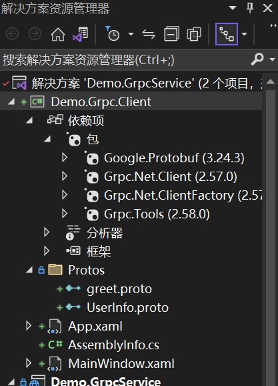
Task: Click the UserInfo.proto file icon
Action: coord(73,307)
